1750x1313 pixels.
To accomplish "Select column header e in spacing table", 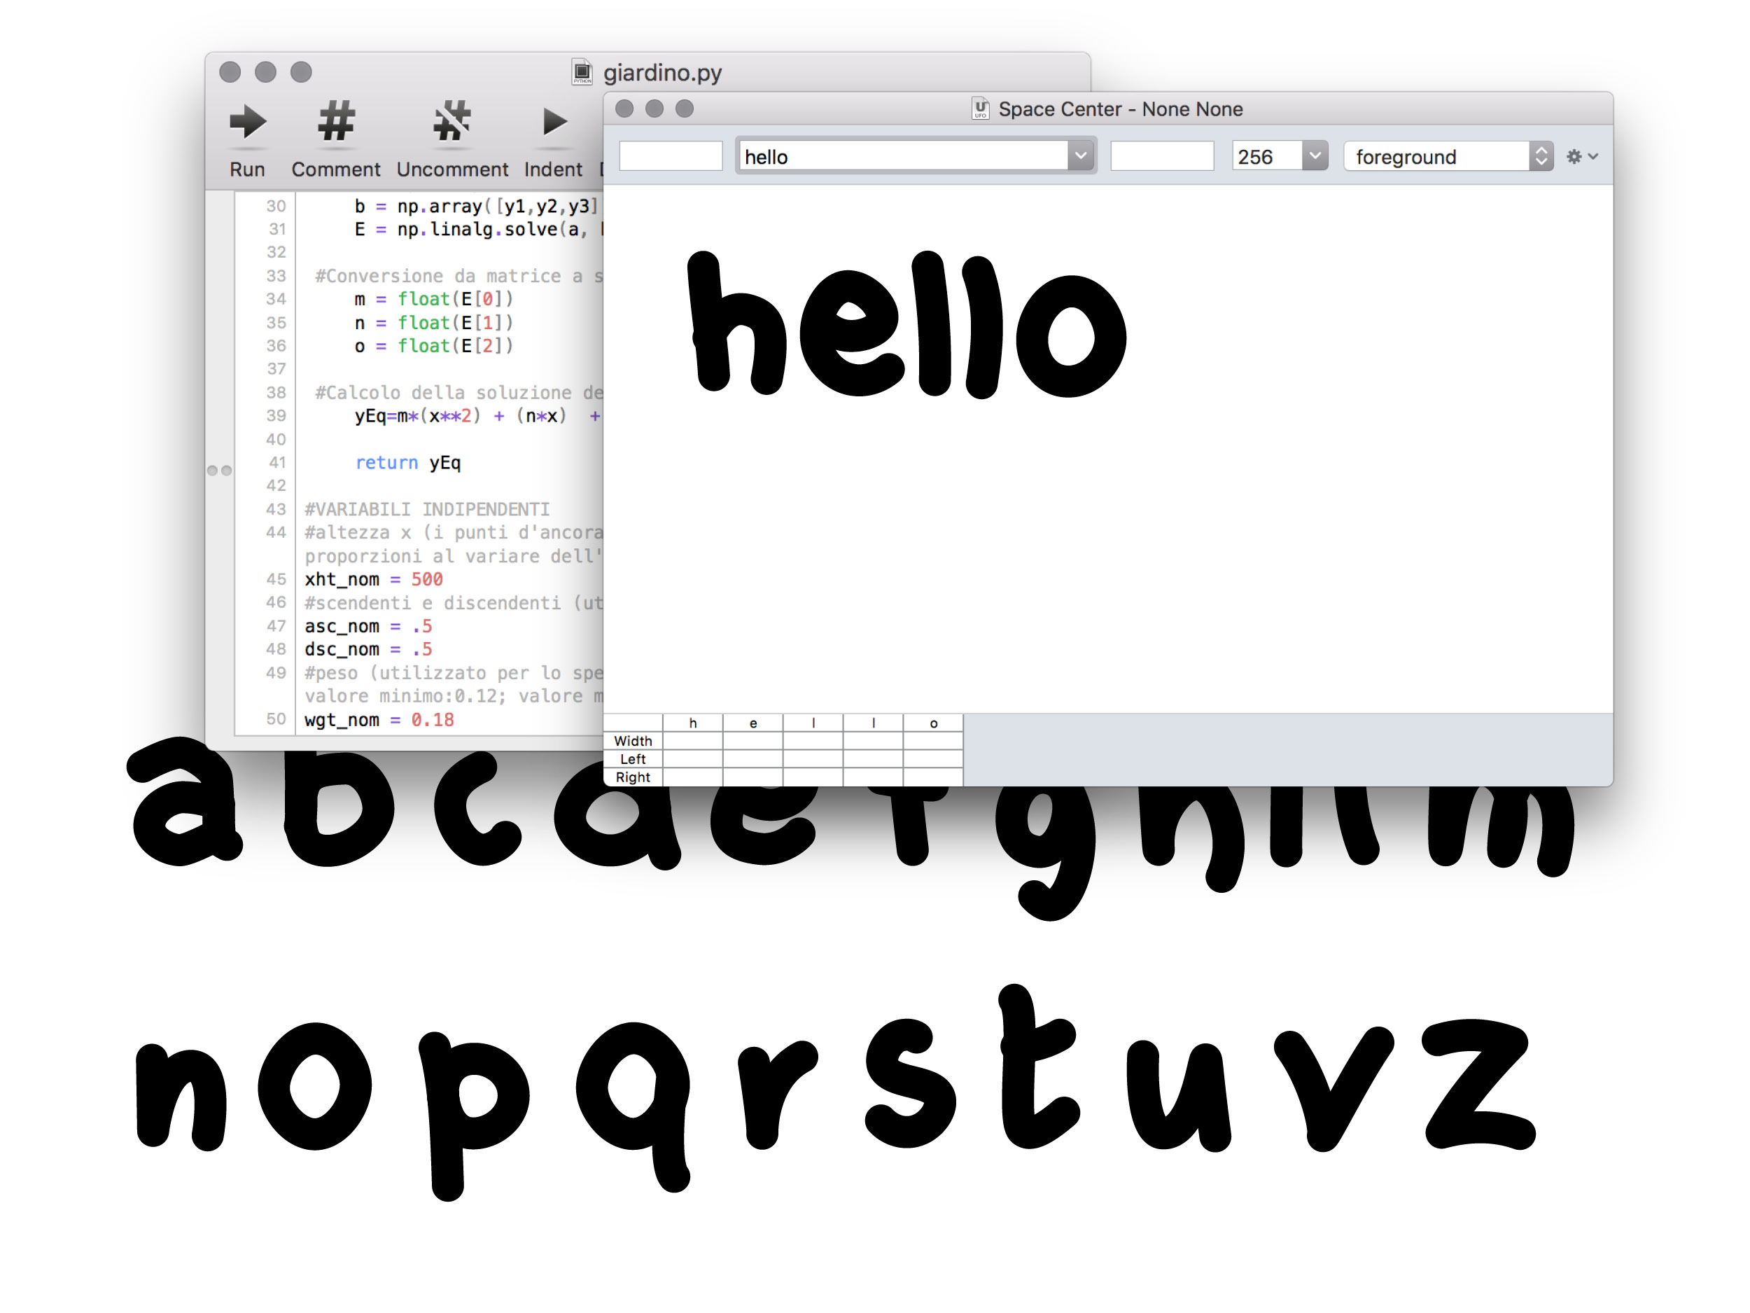I will tap(753, 723).
